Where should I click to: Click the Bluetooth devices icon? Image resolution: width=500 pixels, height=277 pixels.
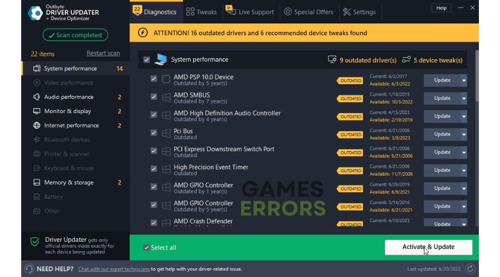click(x=37, y=140)
